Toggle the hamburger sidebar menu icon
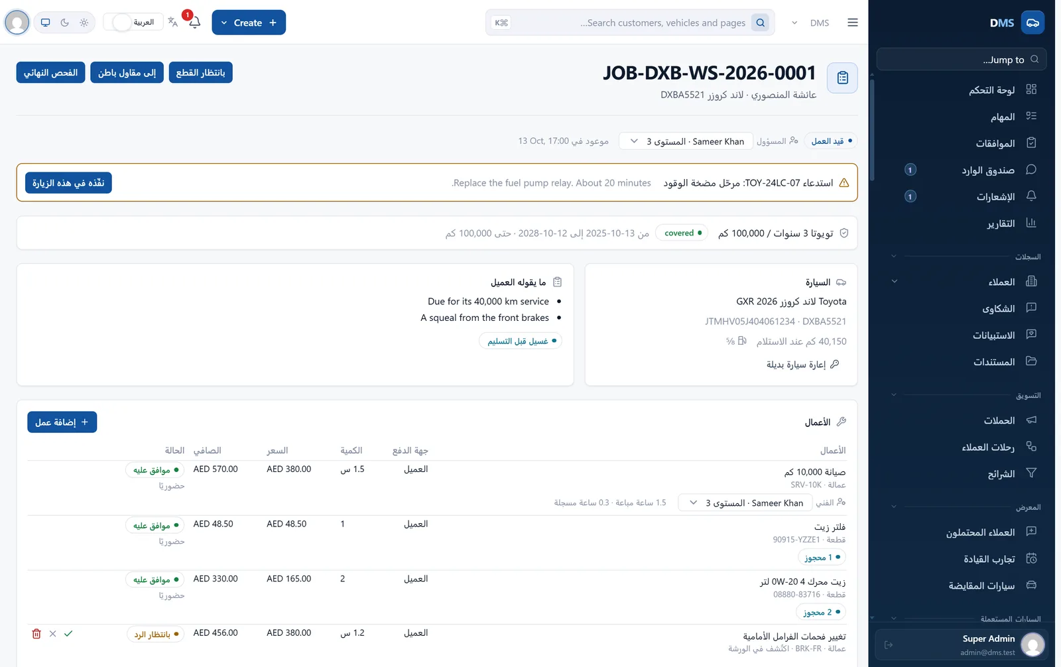This screenshot has width=1061, height=667. pyautogui.click(x=853, y=23)
